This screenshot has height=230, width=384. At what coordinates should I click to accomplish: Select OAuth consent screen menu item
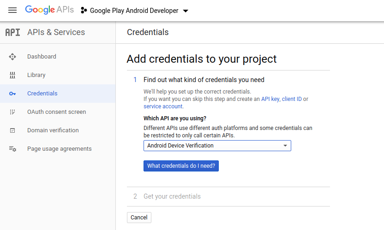[x=56, y=112]
